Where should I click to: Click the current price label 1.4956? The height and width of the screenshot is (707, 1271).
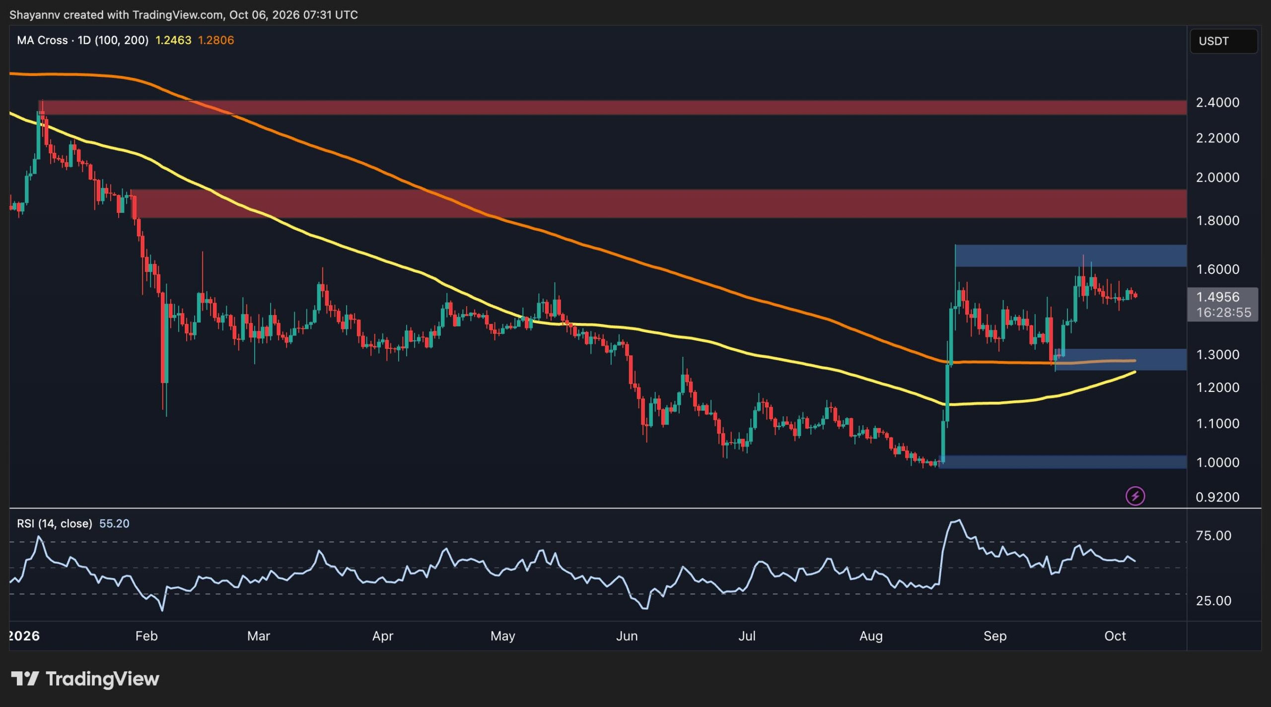coord(1217,297)
